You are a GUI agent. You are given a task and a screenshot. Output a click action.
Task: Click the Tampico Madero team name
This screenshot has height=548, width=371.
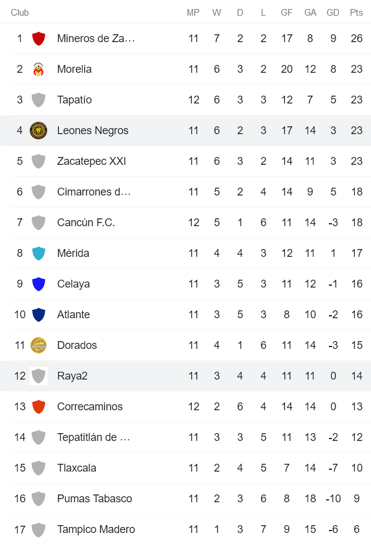(x=96, y=529)
